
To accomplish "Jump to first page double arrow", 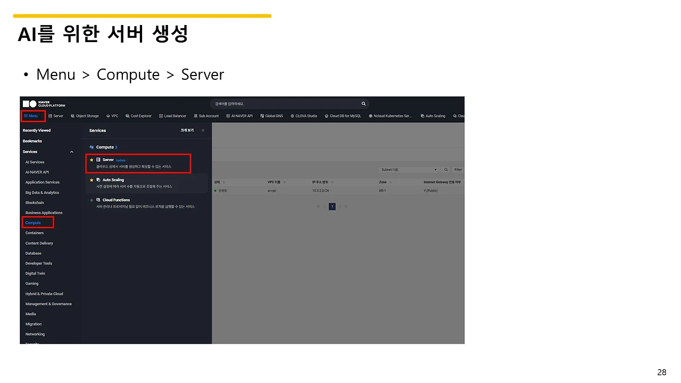I will click(318, 206).
